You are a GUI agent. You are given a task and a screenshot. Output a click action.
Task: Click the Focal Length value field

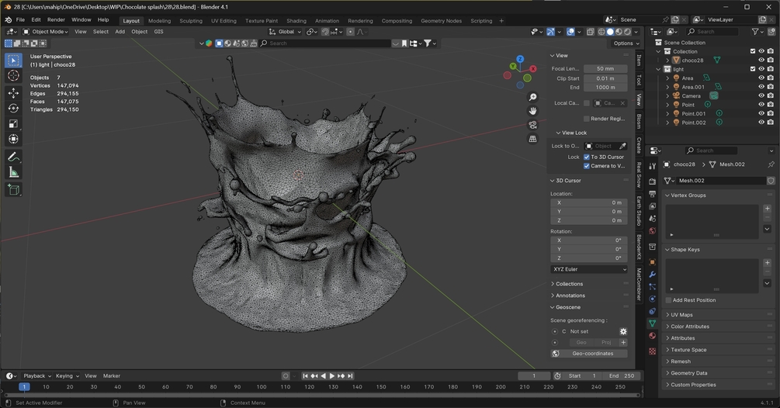coord(605,69)
